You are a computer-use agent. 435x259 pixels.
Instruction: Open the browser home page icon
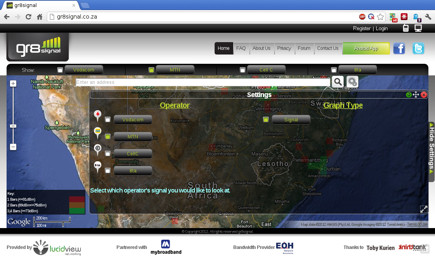tap(40, 17)
